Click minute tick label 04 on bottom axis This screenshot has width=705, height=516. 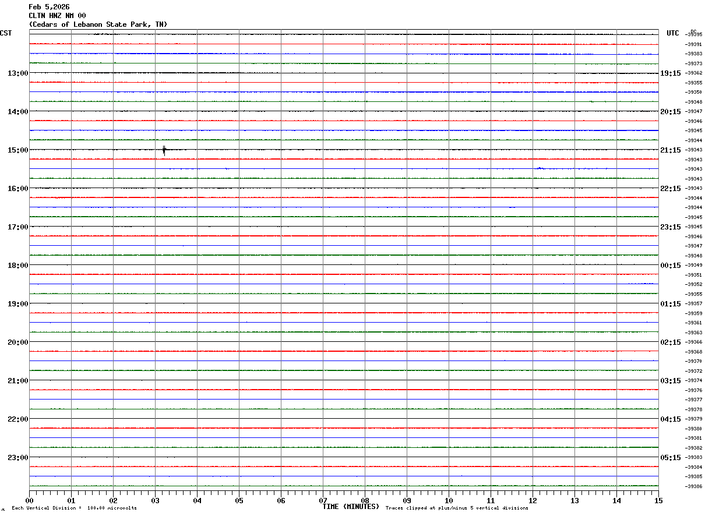click(197, 500)
